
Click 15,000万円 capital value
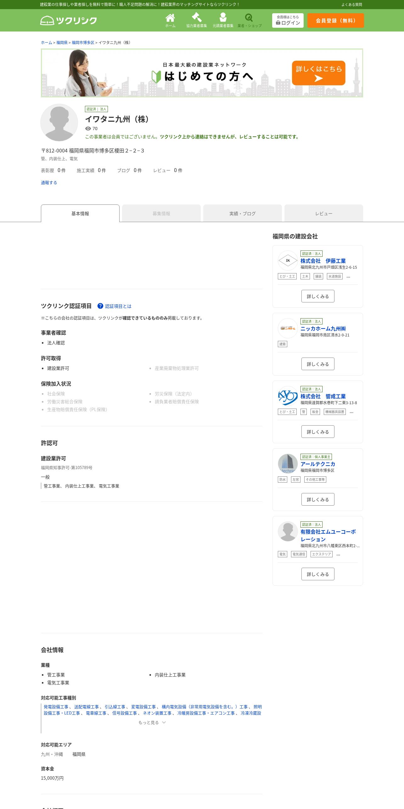(52, 778)
